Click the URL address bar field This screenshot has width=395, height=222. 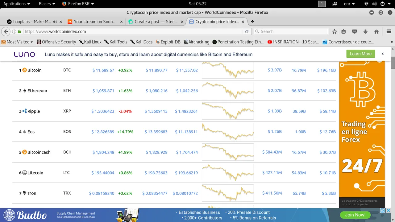point(133,31)
